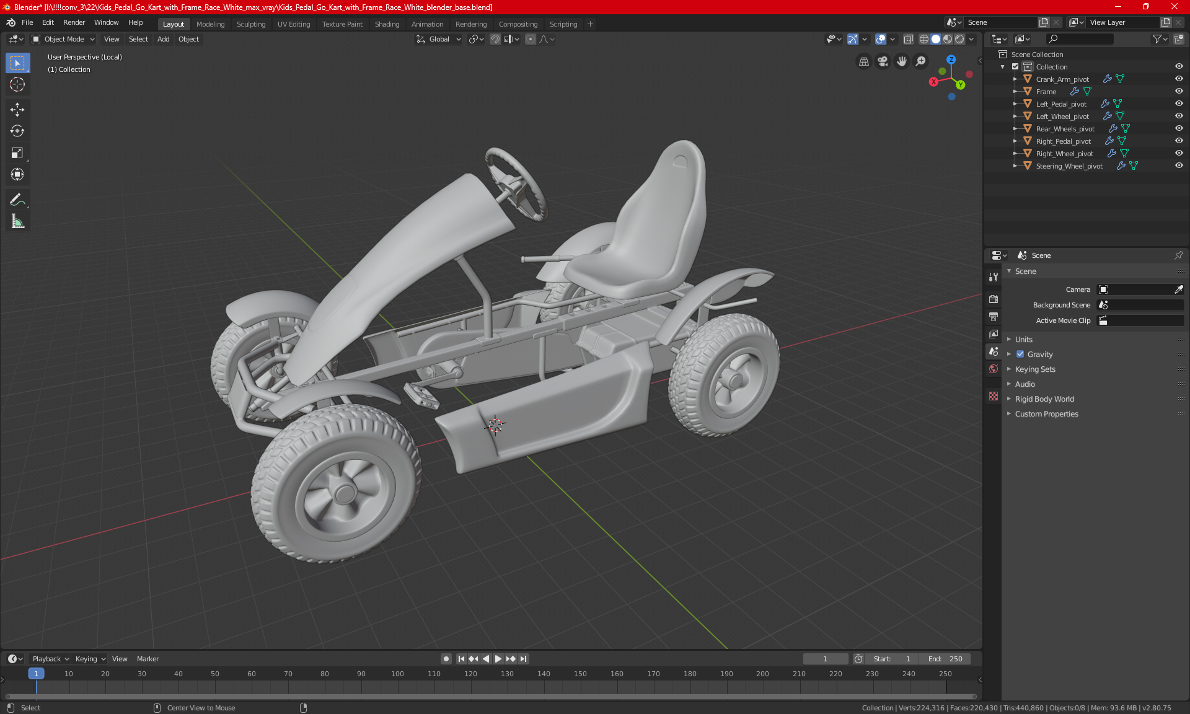
Task: Open Global transform orientation dropdown
Action: coord(438,39)
